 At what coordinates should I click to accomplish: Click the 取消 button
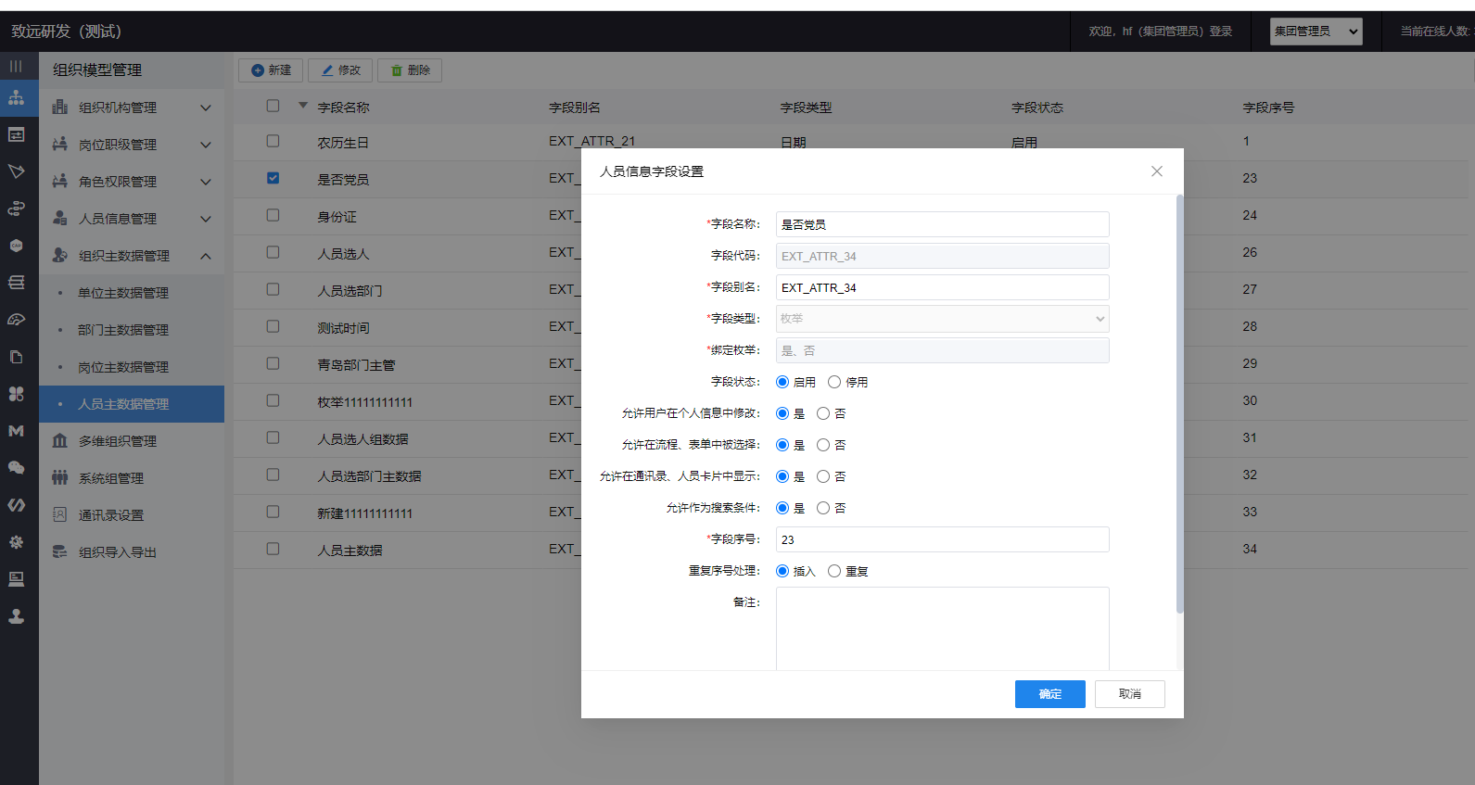click(1129, 694)
